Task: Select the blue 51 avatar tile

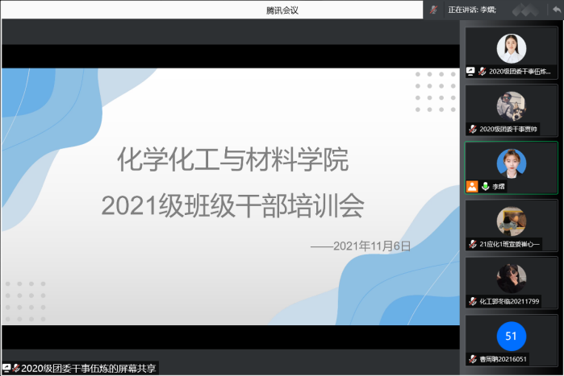Action: [x=511, y=336]
